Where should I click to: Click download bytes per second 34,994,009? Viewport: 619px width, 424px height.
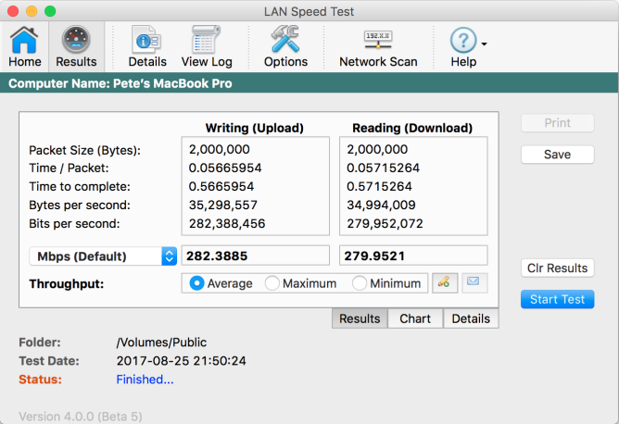point(381,206)
